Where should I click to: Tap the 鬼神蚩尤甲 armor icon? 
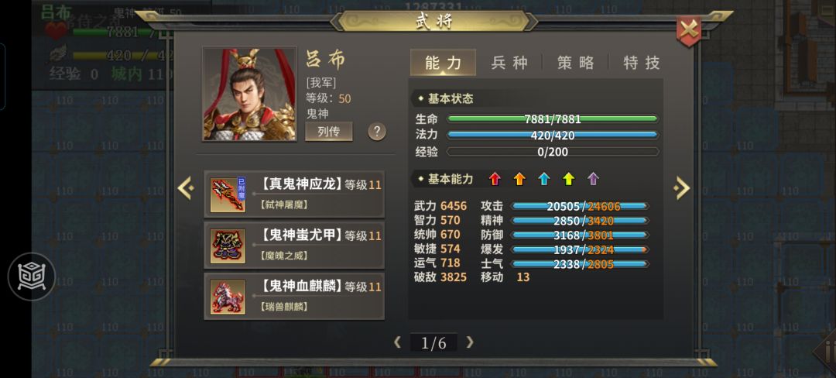tap(228, 246)
